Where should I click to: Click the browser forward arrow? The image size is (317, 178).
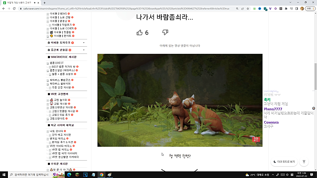pos(9,9)
